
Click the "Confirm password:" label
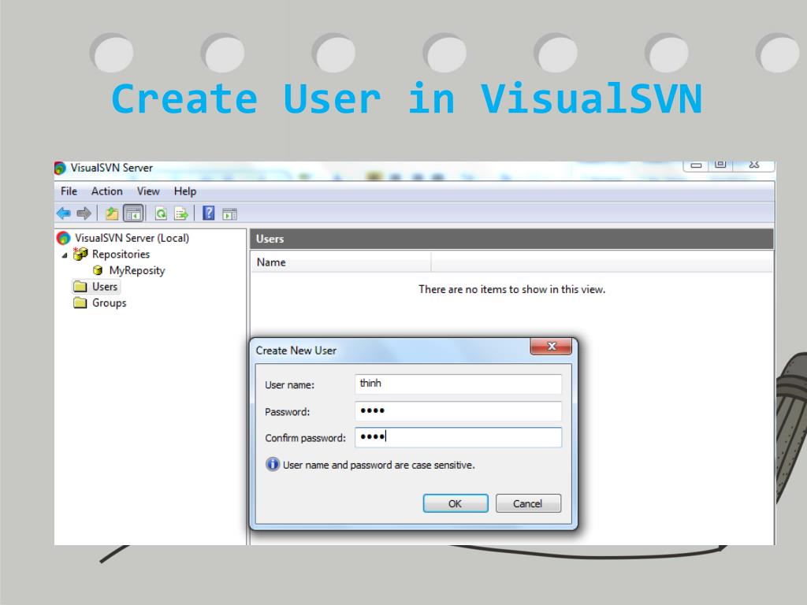pyautogui.click(x=305, y=438)
